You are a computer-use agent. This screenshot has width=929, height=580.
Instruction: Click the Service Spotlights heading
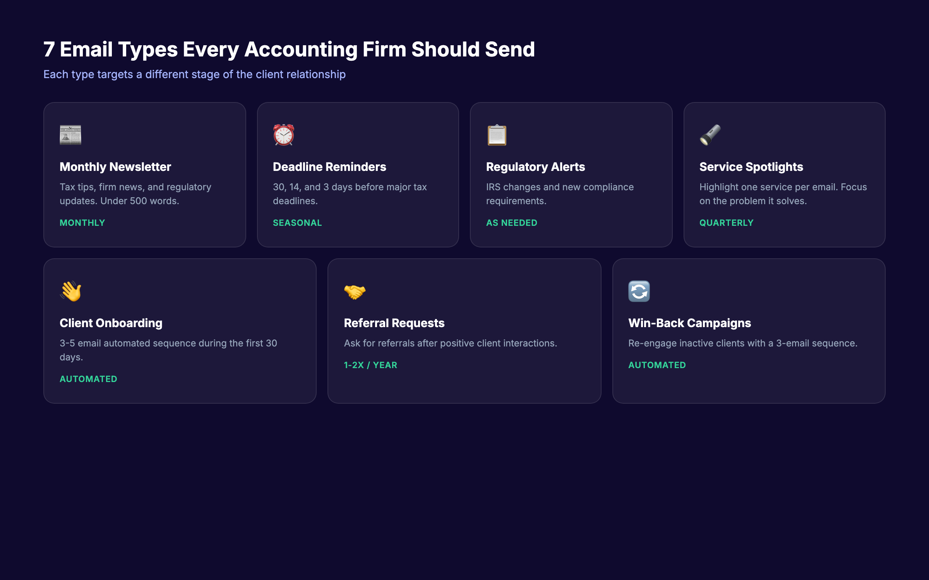(751, 167)
